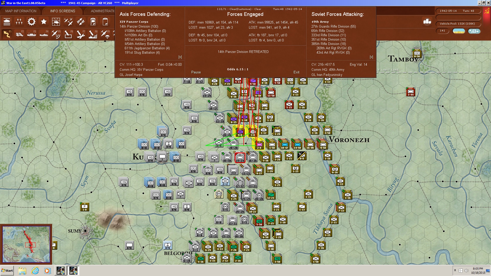Switch to F2 rail transport mode

coord(19,34)
